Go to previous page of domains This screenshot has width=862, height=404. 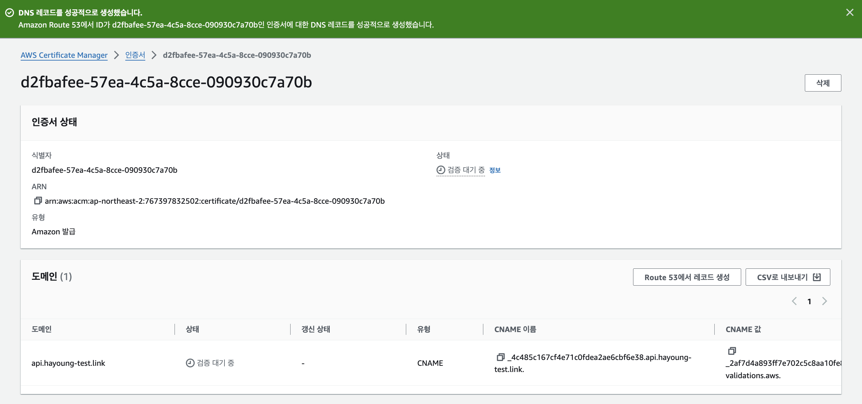point(794,301)
